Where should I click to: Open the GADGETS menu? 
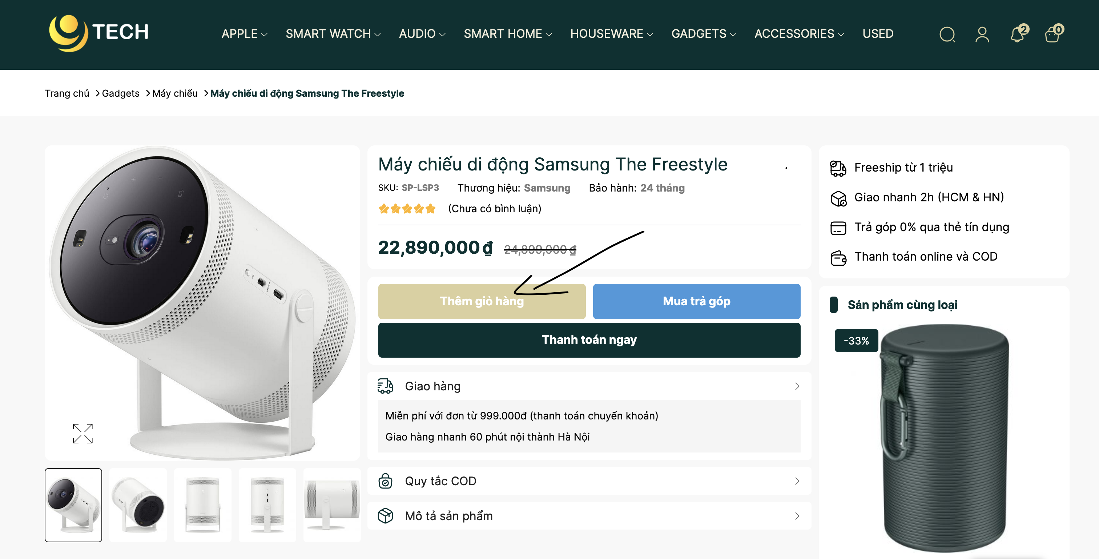pyautogui.click(x=704, y=34)
